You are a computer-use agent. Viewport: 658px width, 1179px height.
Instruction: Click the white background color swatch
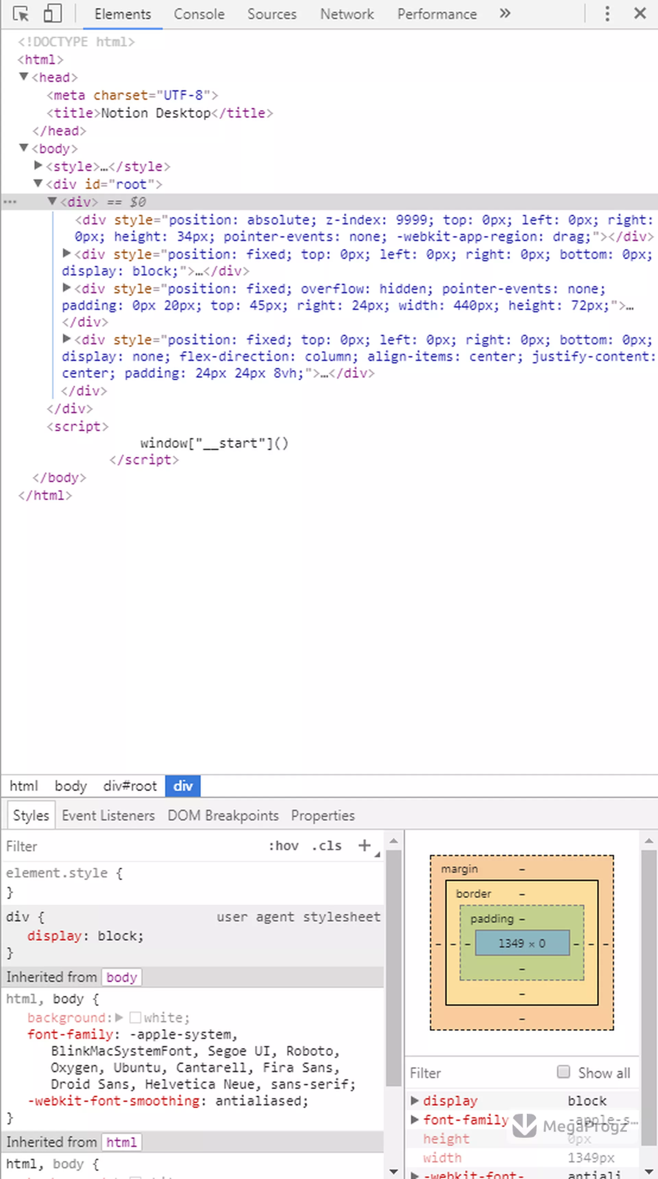(135, 1017)
